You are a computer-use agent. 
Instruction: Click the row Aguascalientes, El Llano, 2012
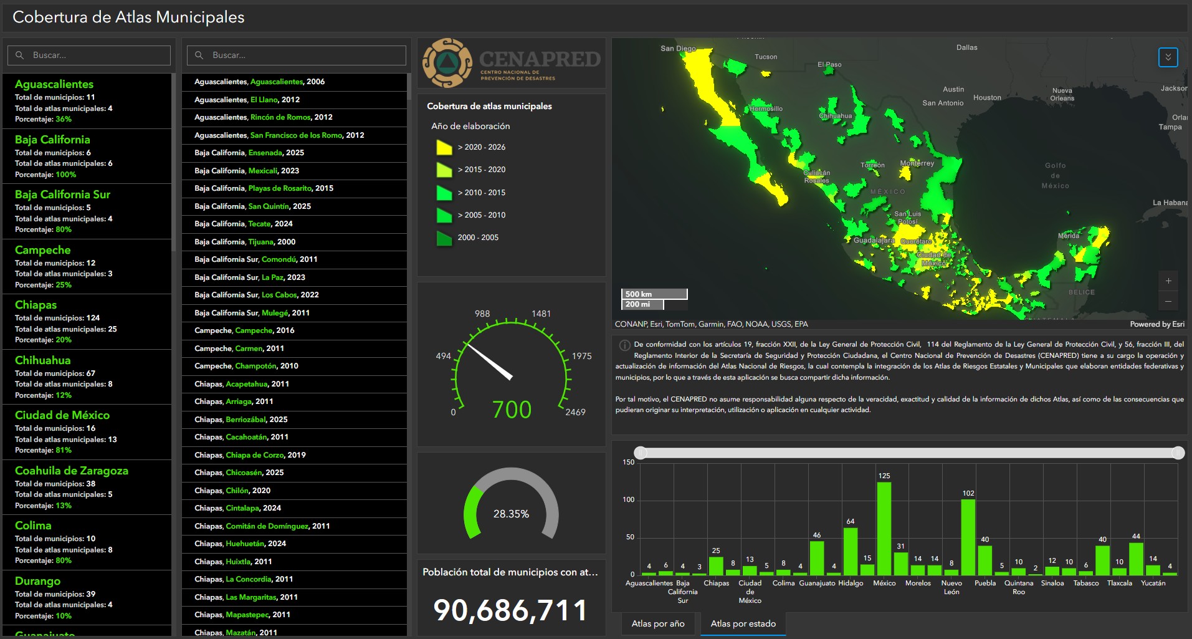click(x=294, y=100)
